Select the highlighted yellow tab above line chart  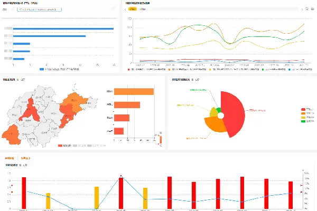click(x=132, y=9)
